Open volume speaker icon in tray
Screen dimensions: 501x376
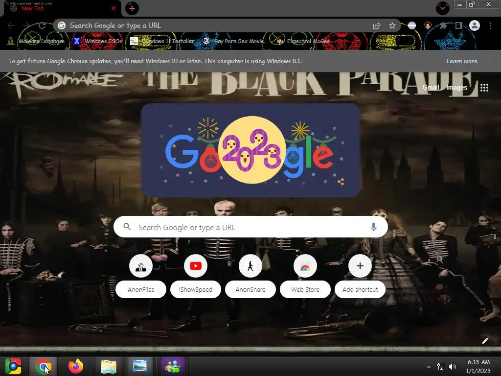point(453,367)
